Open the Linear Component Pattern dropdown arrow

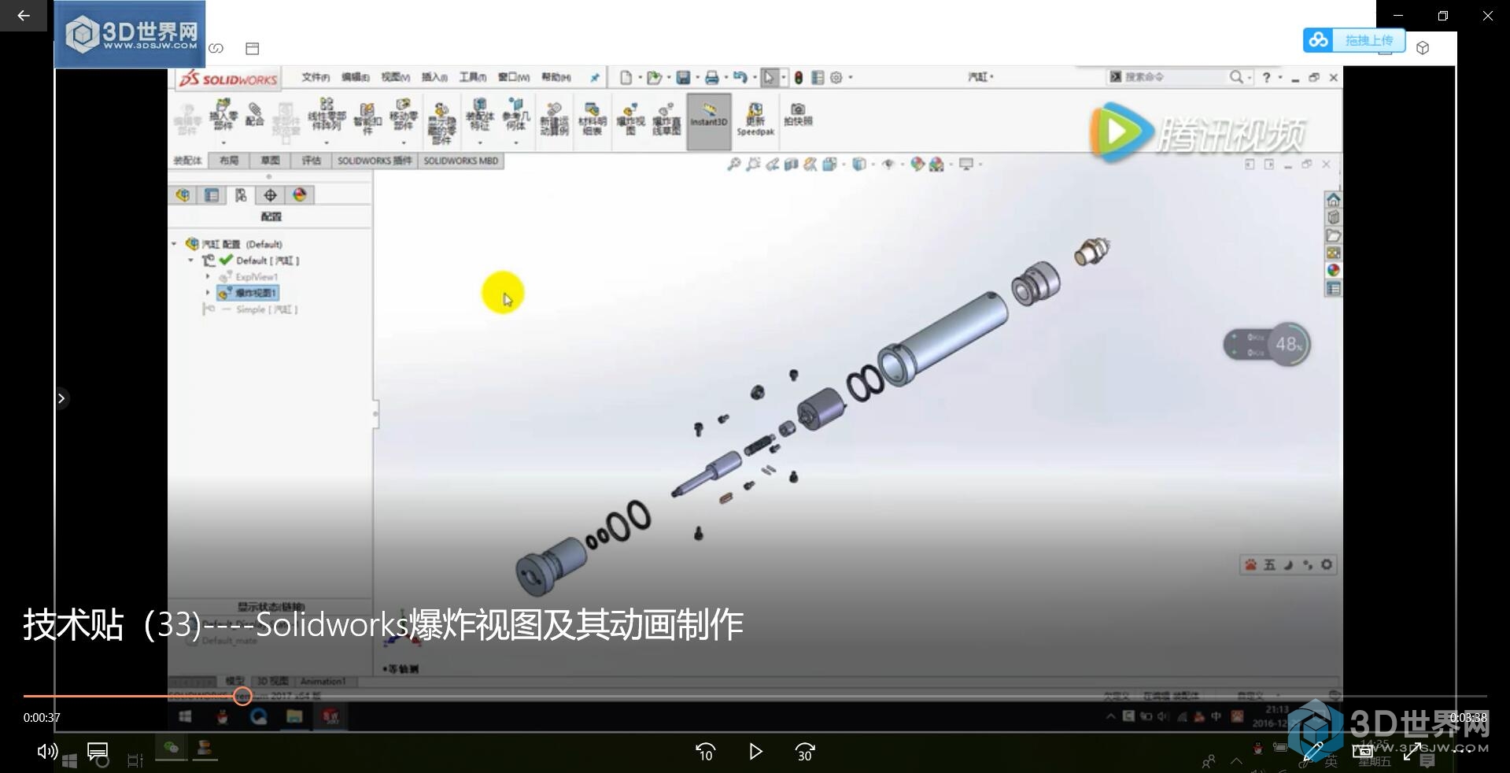tap(327, 142)
